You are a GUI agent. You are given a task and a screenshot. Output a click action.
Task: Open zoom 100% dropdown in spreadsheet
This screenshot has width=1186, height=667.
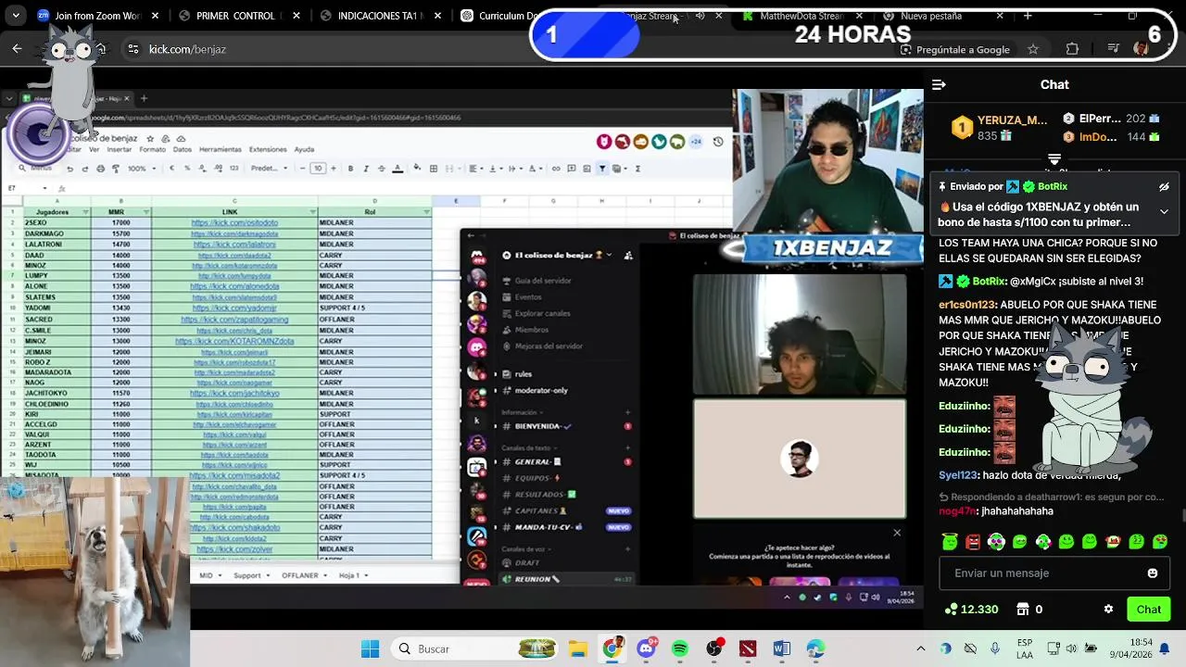point(141,169)
